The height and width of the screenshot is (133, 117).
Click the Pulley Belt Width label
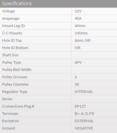tap(17, 70)
